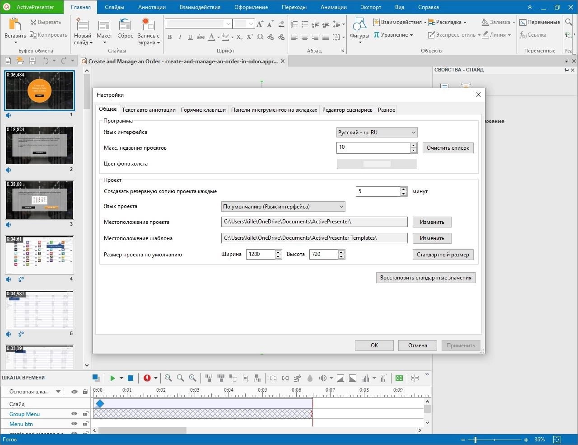Viewport: 578px width, 445px height.
Task: Select slide 4 thumbnail
Action: click(39, 255)
